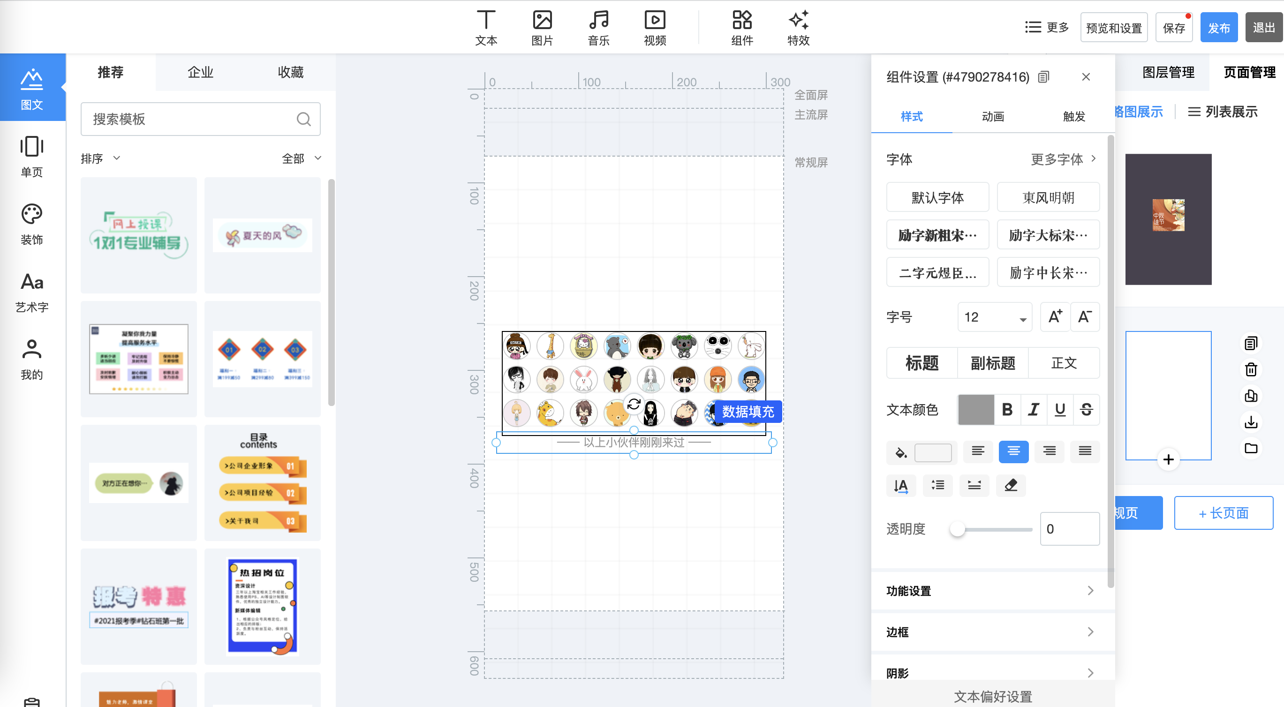The height and width of the screenshot is (707, 1284).
Task: Switch to 推荐 tab
Action: [111, 72]
